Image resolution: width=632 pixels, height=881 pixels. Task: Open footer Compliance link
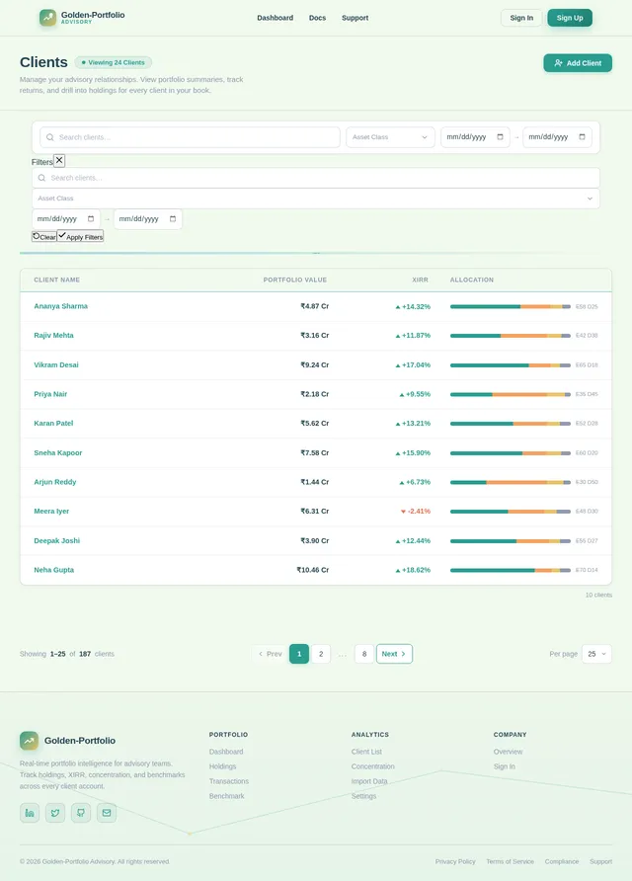click(561, 861)
